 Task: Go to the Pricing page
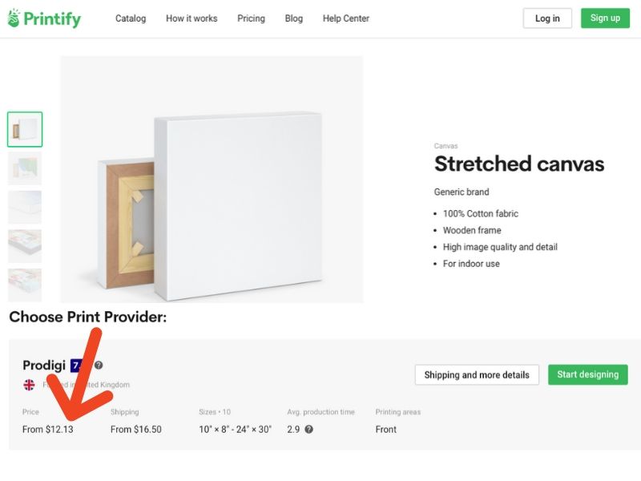pos(251,18)
